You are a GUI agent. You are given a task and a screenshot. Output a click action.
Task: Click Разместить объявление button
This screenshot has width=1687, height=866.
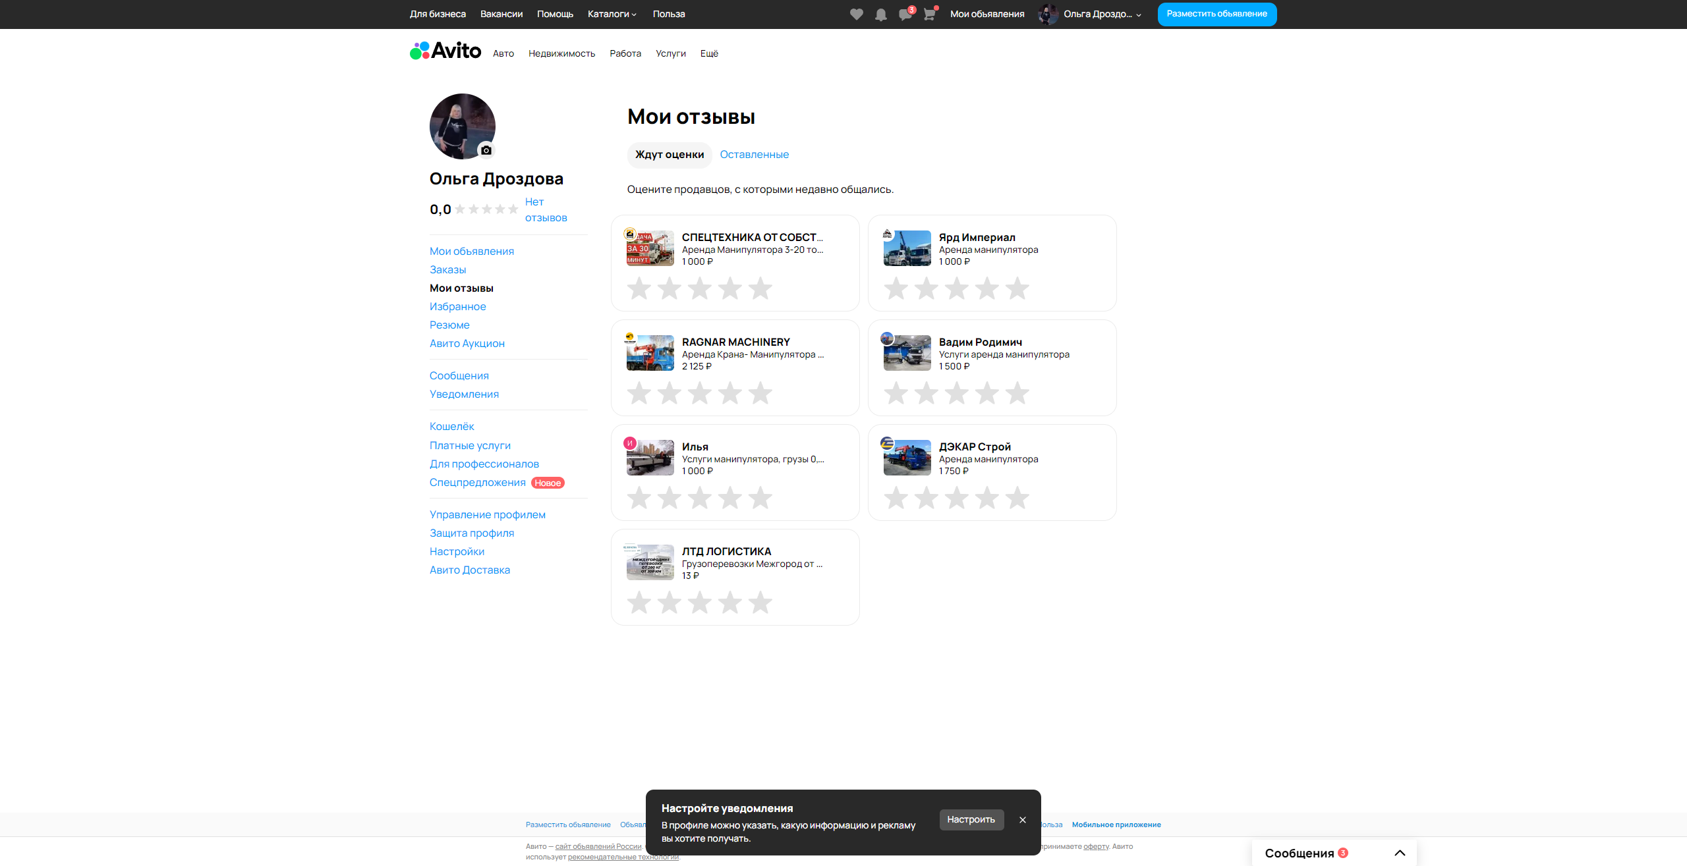(x=1216, y=14)
